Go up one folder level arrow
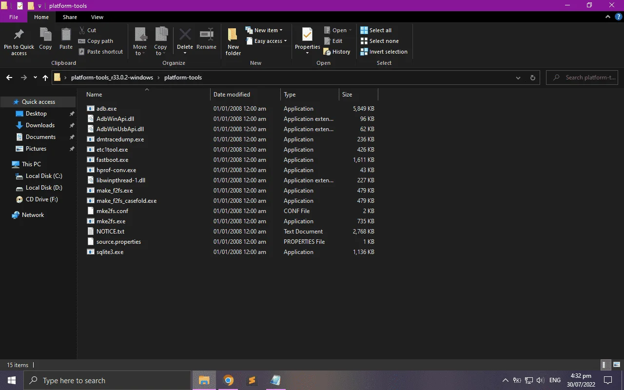This screenshot has width=624, height=390. 45,78
